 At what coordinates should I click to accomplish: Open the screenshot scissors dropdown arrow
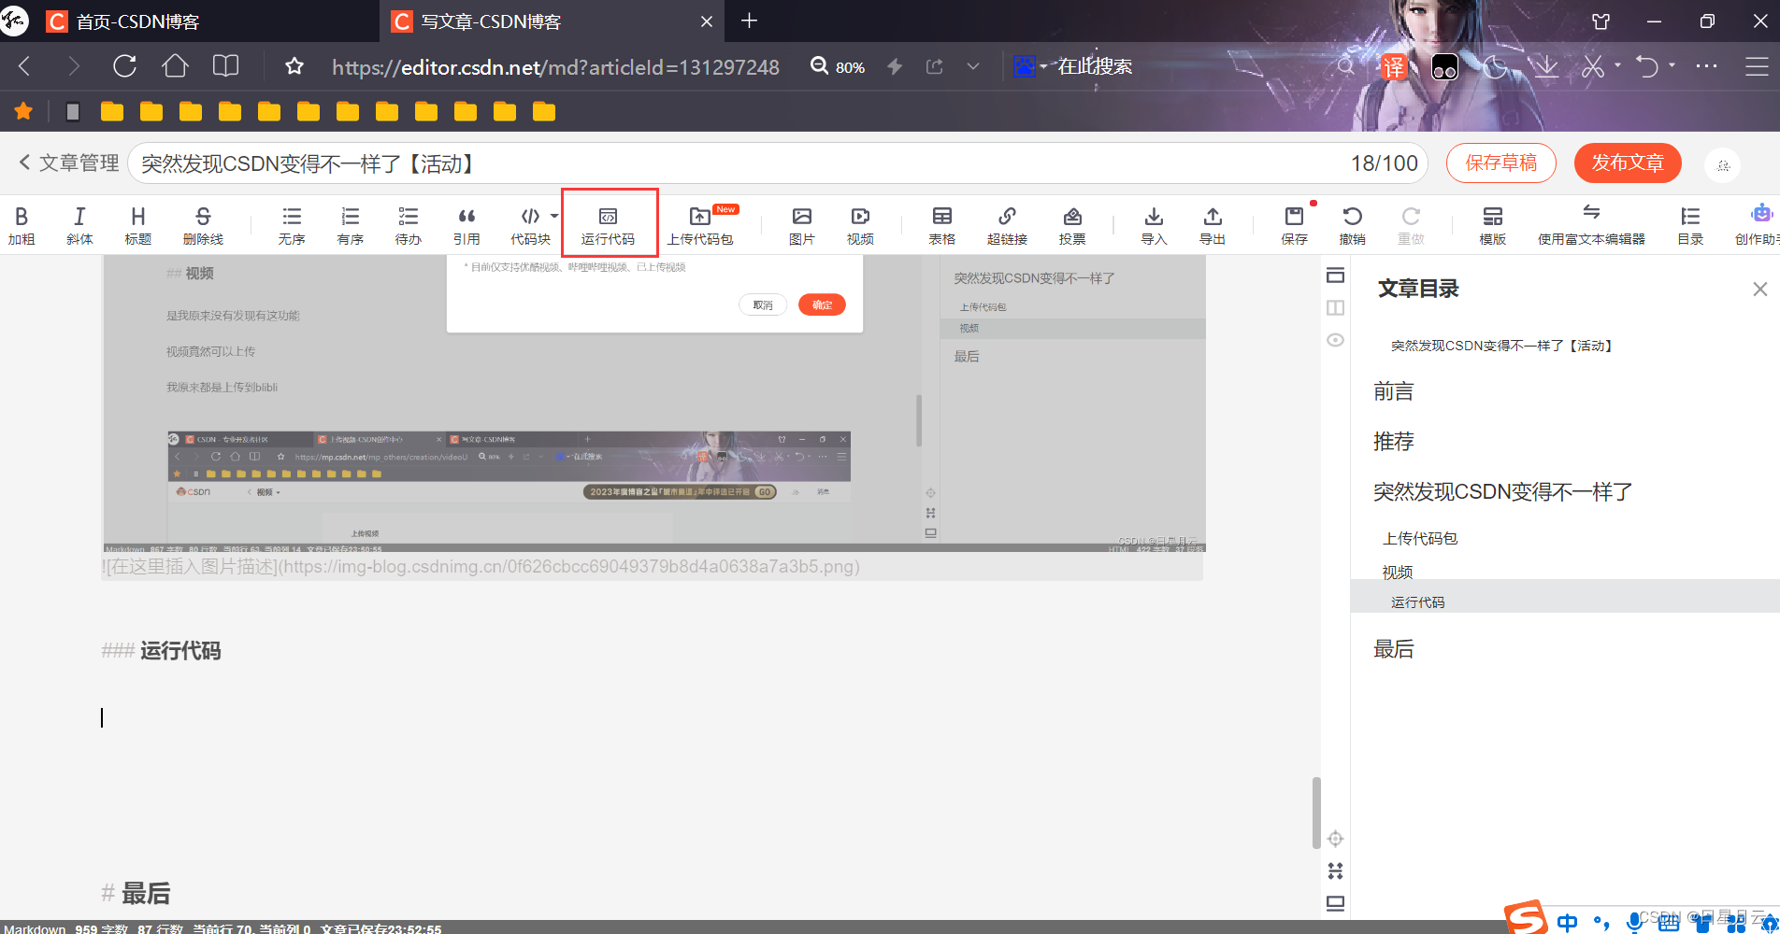pos(1617,65)
